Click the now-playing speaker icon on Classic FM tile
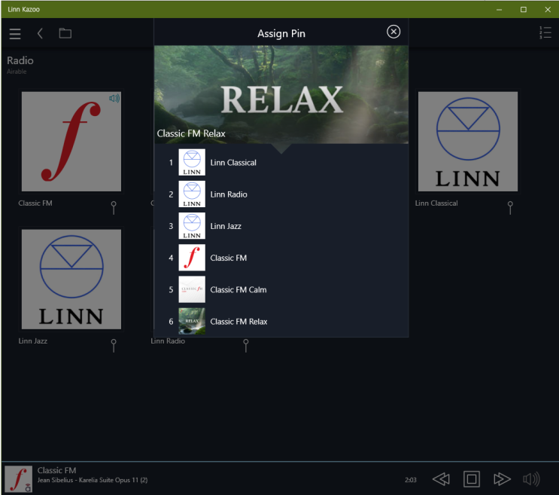 [114, 98]
